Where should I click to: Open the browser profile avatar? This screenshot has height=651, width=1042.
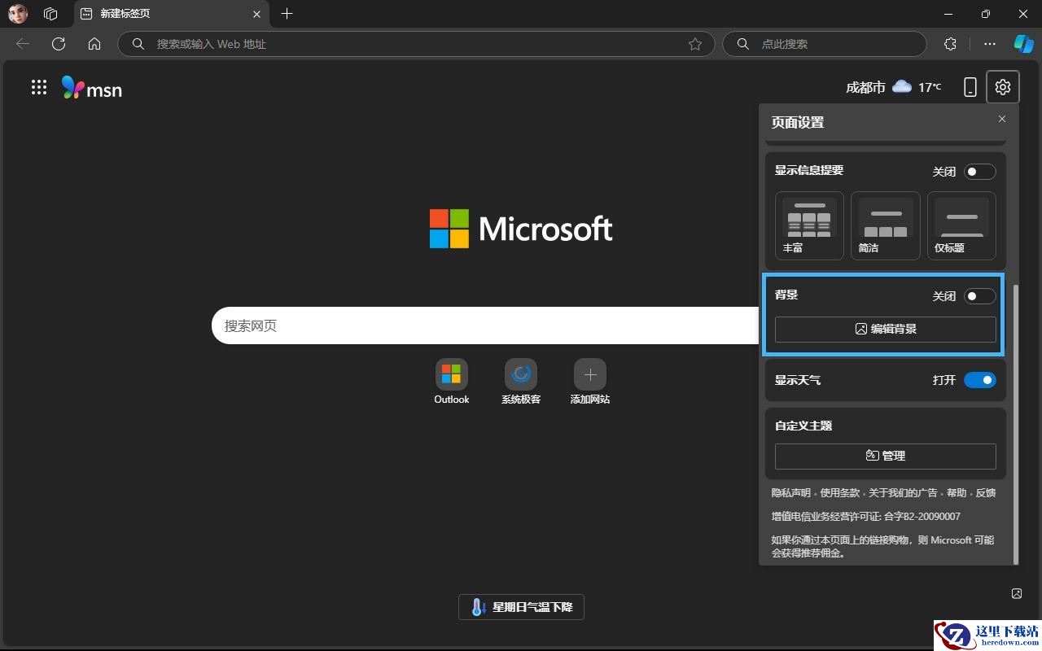pos(18,14)
